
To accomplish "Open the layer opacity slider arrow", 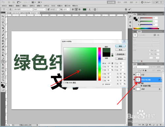I will (x=163, y=67).
